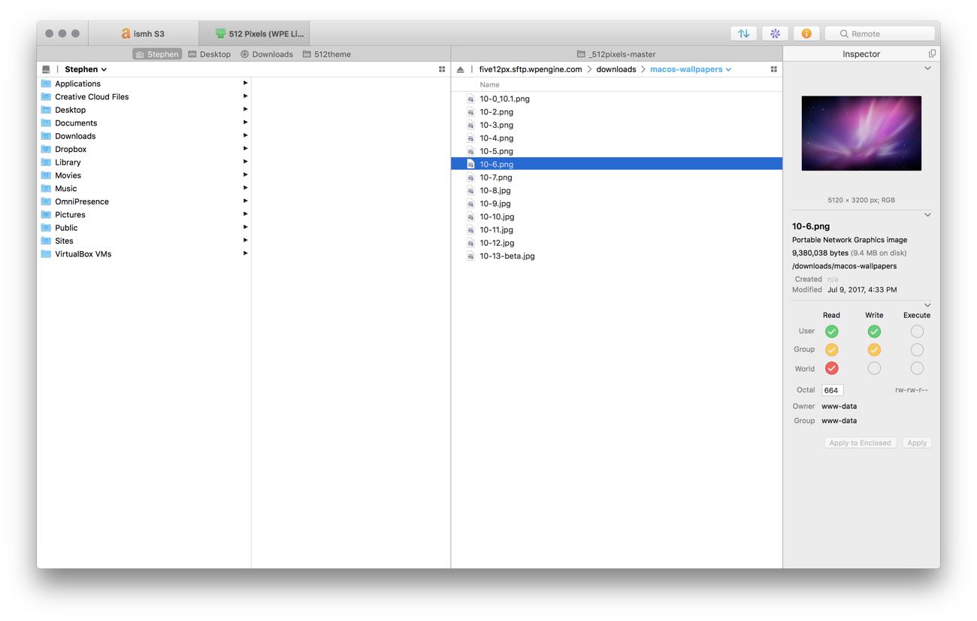Click the Applications folder icon
This screenshot has width=977, height=621.
coord(47,83)
